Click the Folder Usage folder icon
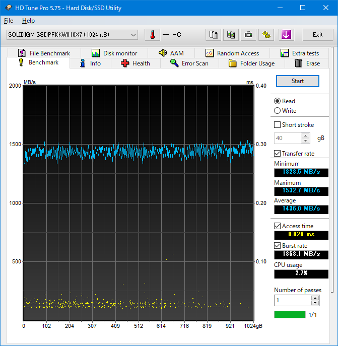The image size is (338, 346). tap(233, 63)
